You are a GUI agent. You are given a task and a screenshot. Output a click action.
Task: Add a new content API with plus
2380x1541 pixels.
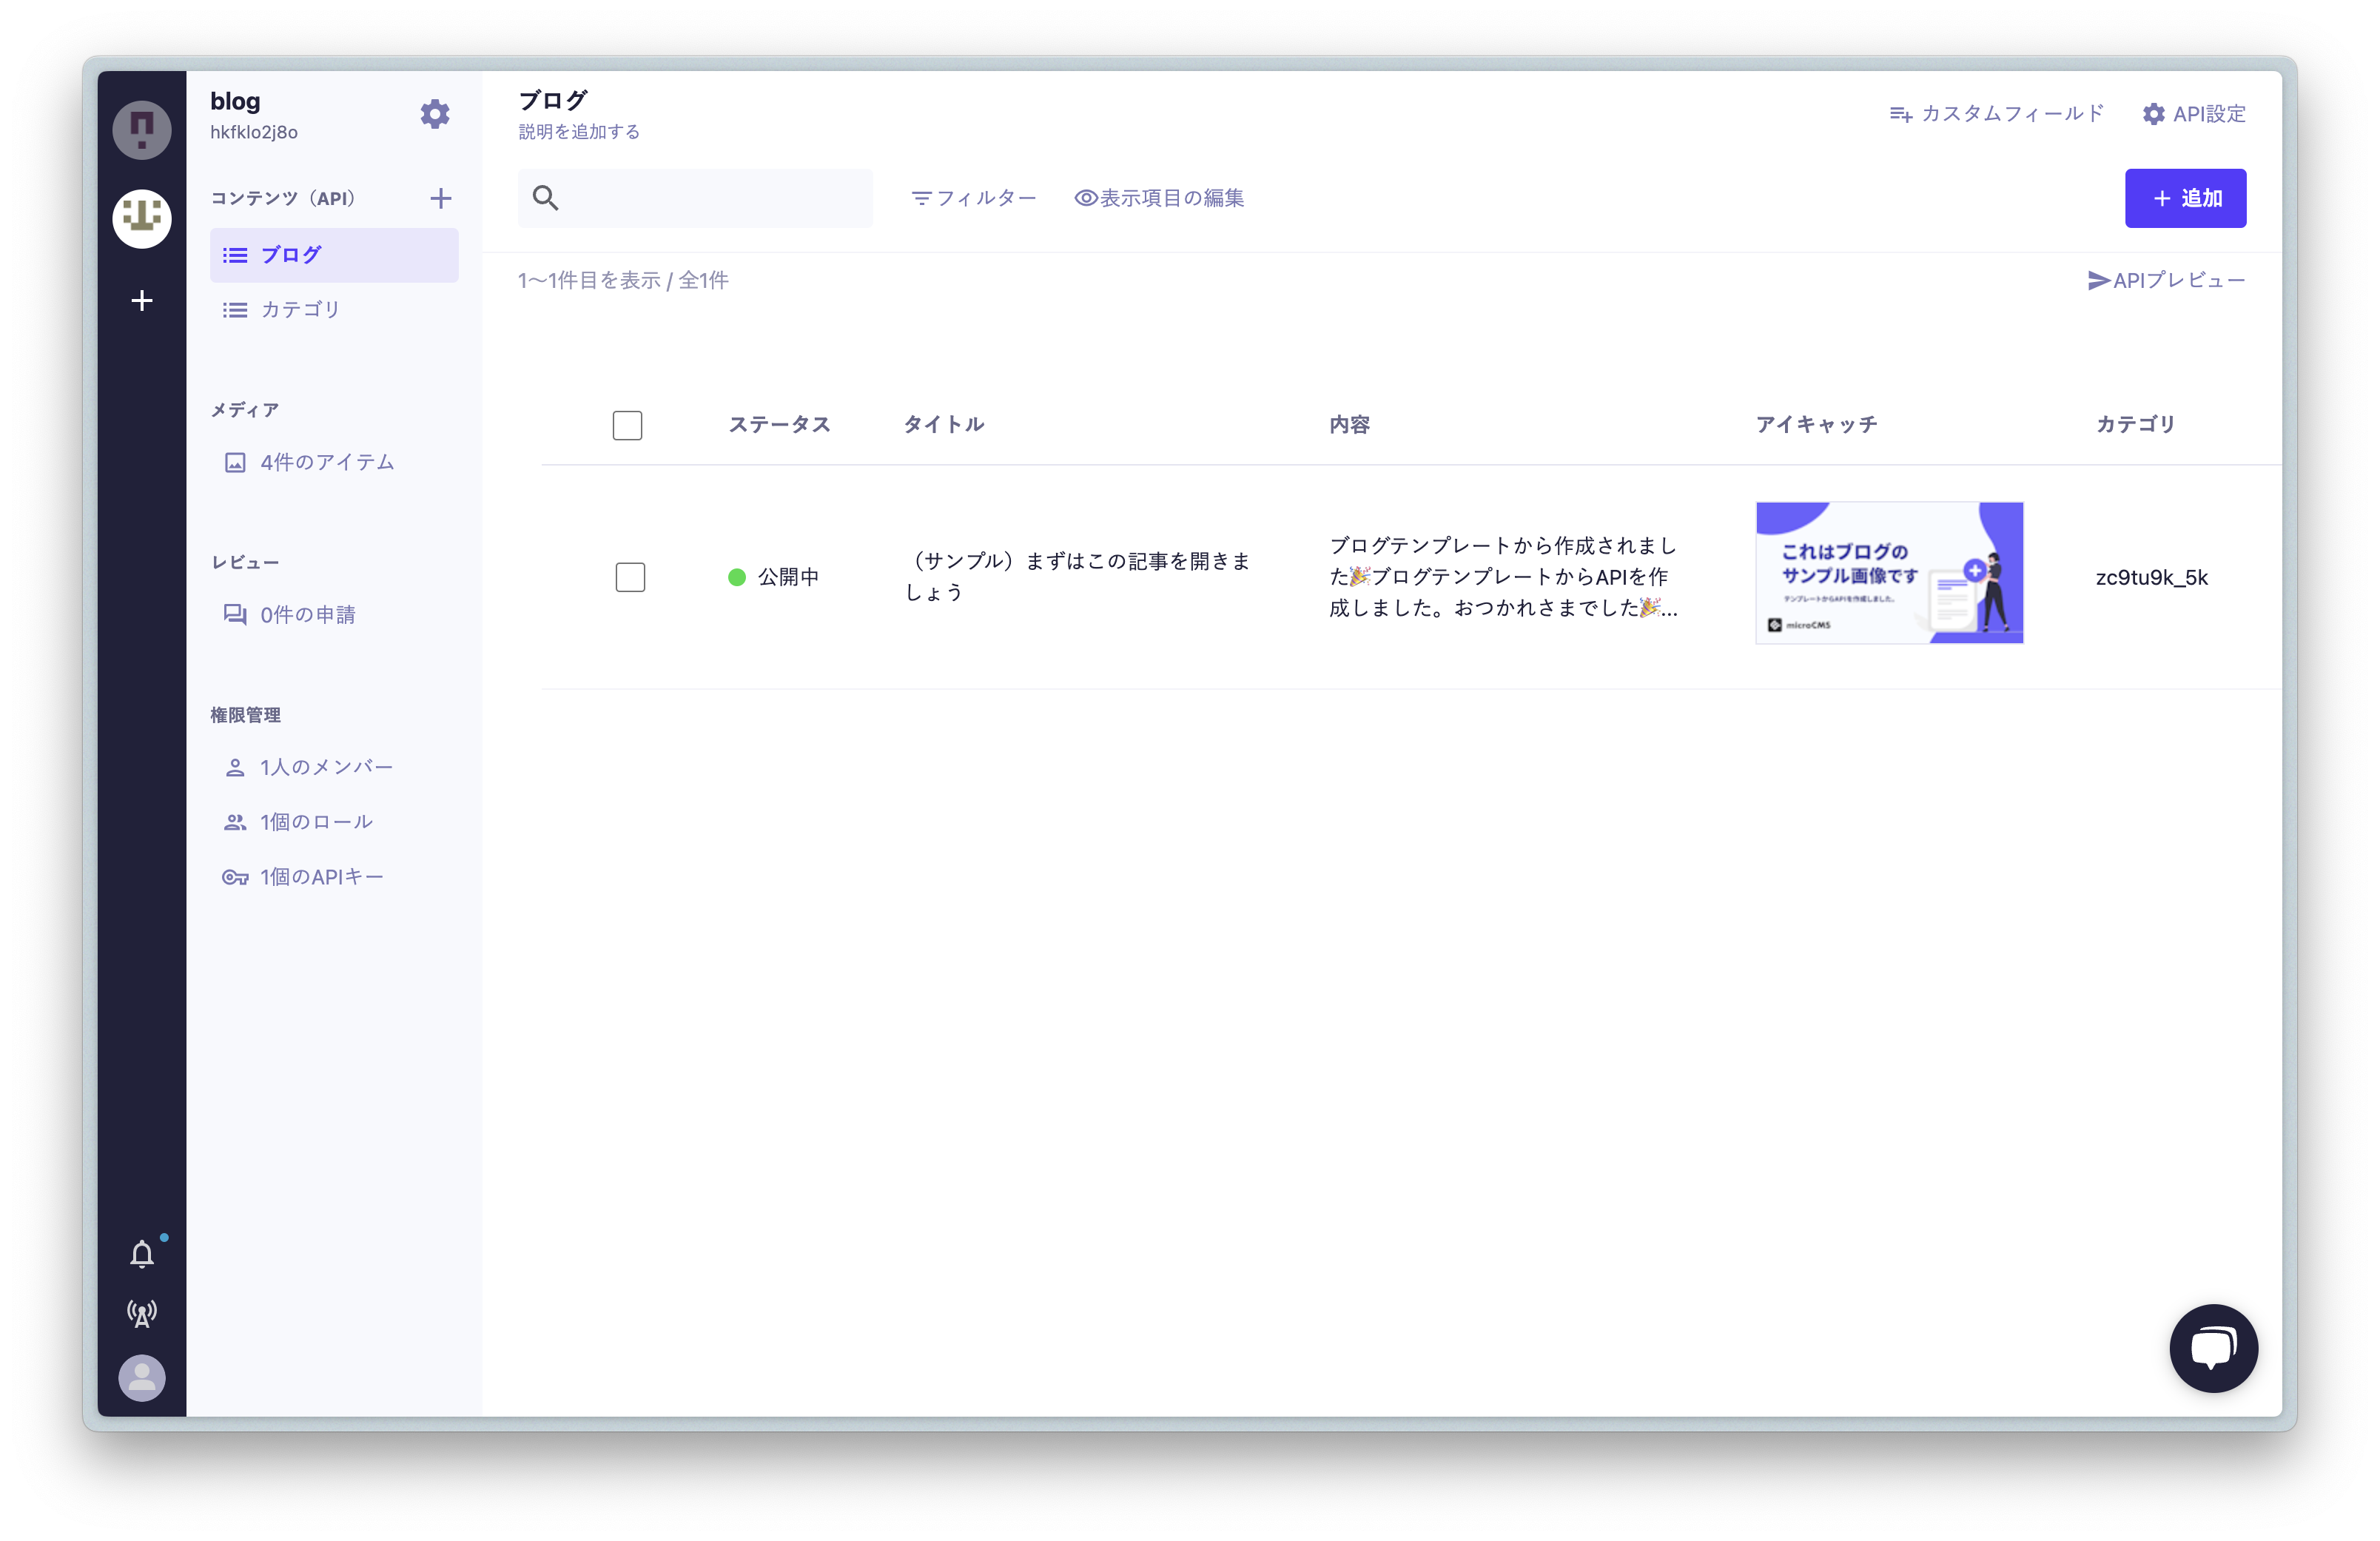point(440,198)
